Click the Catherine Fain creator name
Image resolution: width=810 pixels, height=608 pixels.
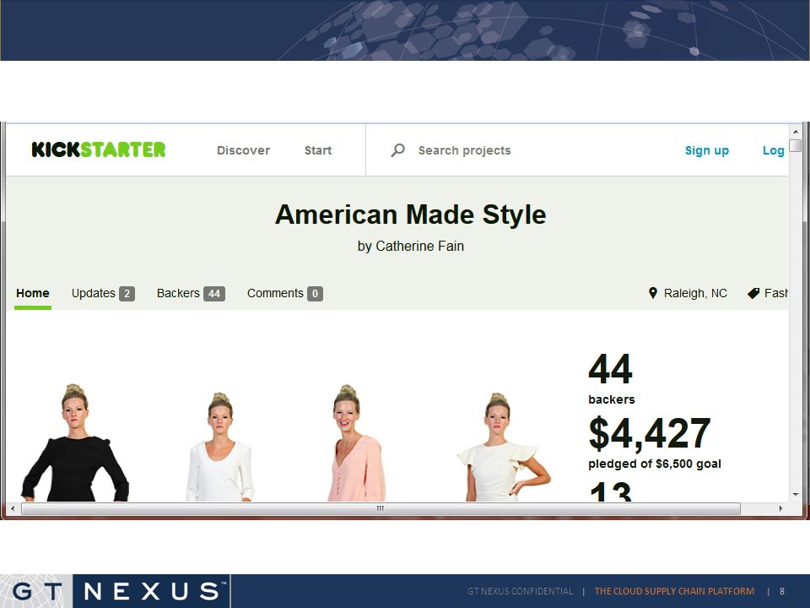point(419,246)
